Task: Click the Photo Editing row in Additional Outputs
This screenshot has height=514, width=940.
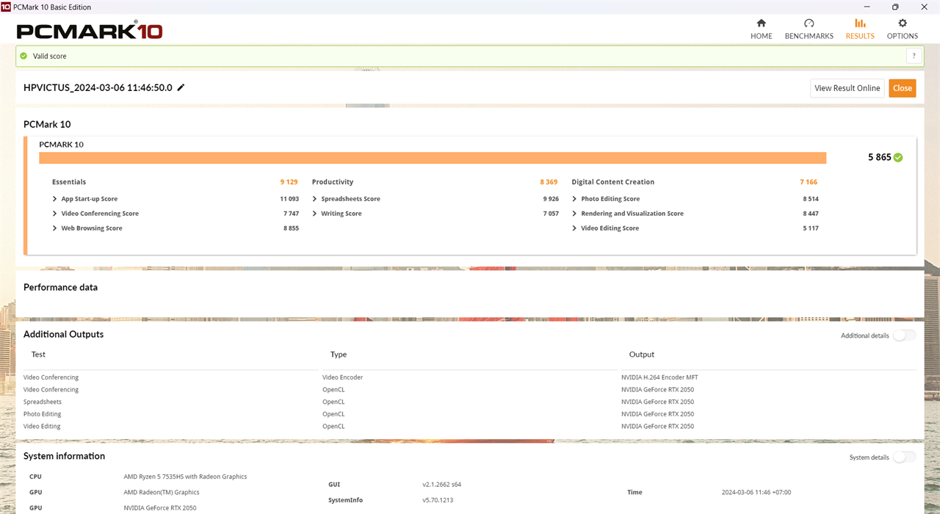Action: 470,414
